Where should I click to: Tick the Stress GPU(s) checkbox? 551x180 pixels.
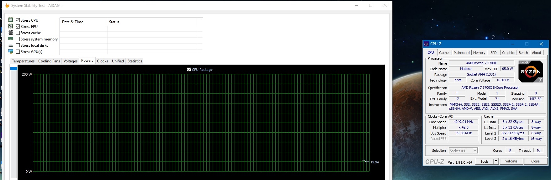(x=18, y=51)
